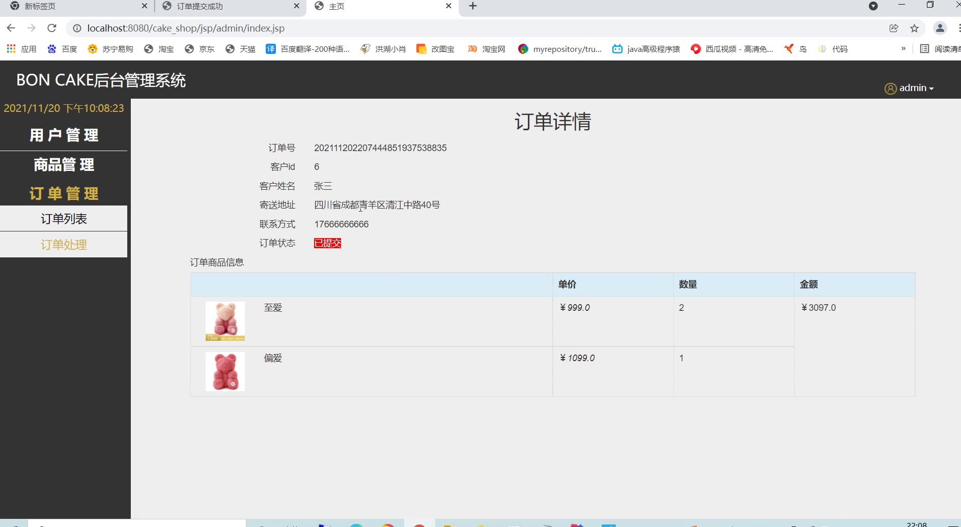Click the browser forward arrow
The width and height of the screenshot is (961, 527).
click(x=32, y=28)
